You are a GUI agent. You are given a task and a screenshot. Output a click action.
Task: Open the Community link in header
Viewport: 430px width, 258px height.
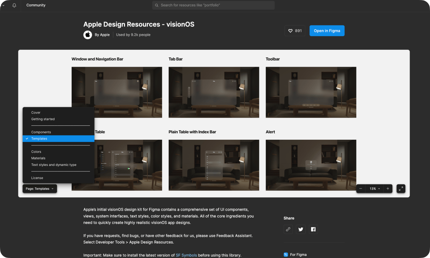[36, 5]
